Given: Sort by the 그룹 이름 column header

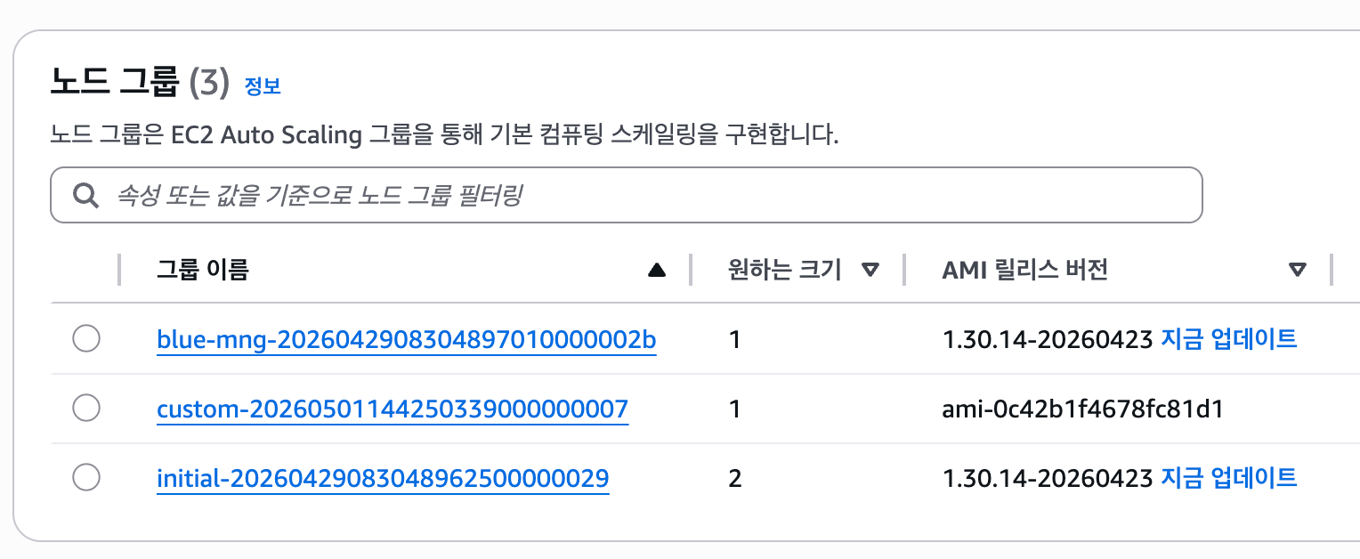Looking at the screenshot, I should click(203, 270).
